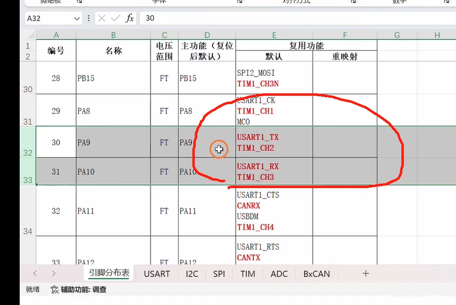Select column G header
The width and height of the screenshot is (456, 305).
pos(397,35)
